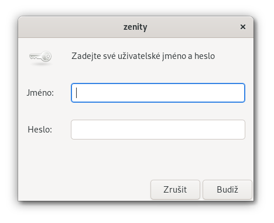This screenshot has width=274, height=223.
Task: Dismiss the window using the titlebar X icon
Action: [x=243, y=27]
